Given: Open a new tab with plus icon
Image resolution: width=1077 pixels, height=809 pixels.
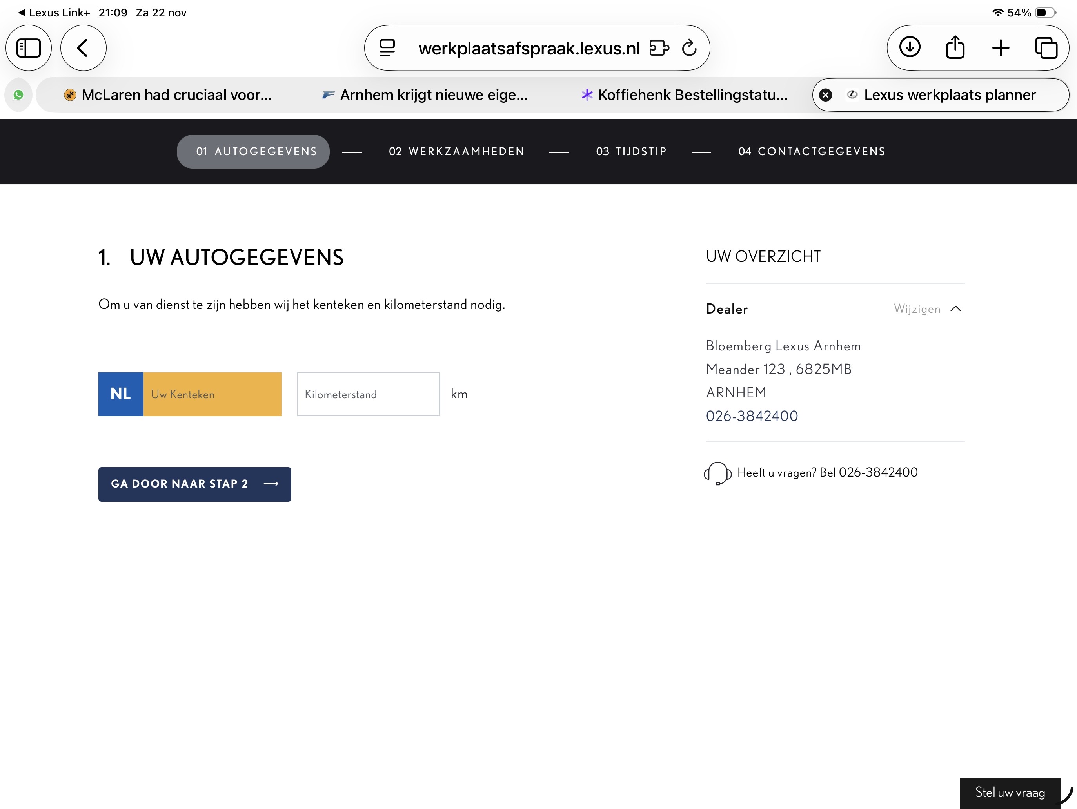Looking at the screenshot, I should point(1001,48).
